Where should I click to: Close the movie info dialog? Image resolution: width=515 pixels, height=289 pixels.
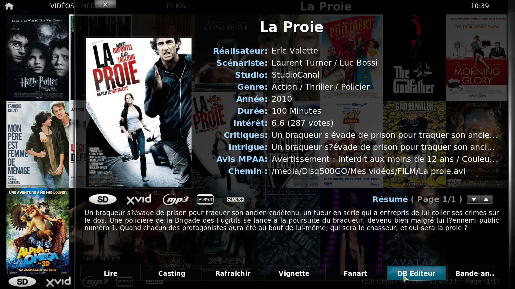coord(105,4)
